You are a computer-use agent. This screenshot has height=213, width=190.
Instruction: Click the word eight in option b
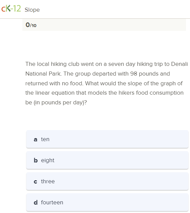coord(48,161)
